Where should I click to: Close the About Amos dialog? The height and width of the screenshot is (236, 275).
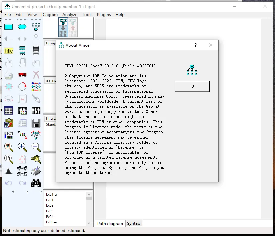(211, 45)
